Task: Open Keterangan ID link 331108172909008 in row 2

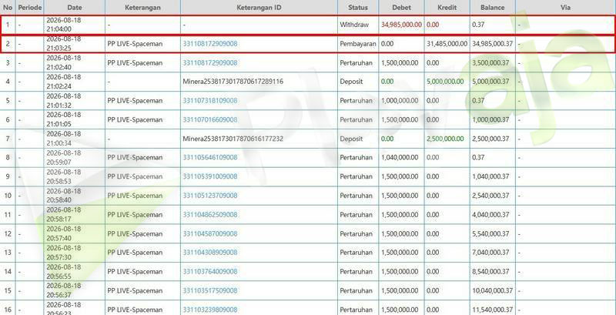Action: (209, 44)
